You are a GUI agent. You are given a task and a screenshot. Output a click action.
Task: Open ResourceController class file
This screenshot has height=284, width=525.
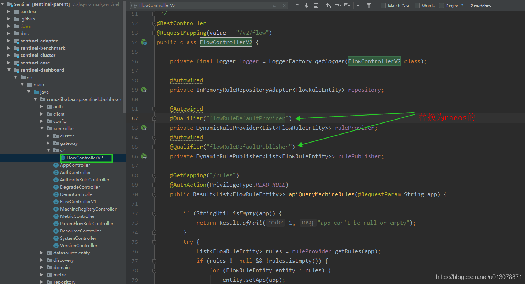81,231
